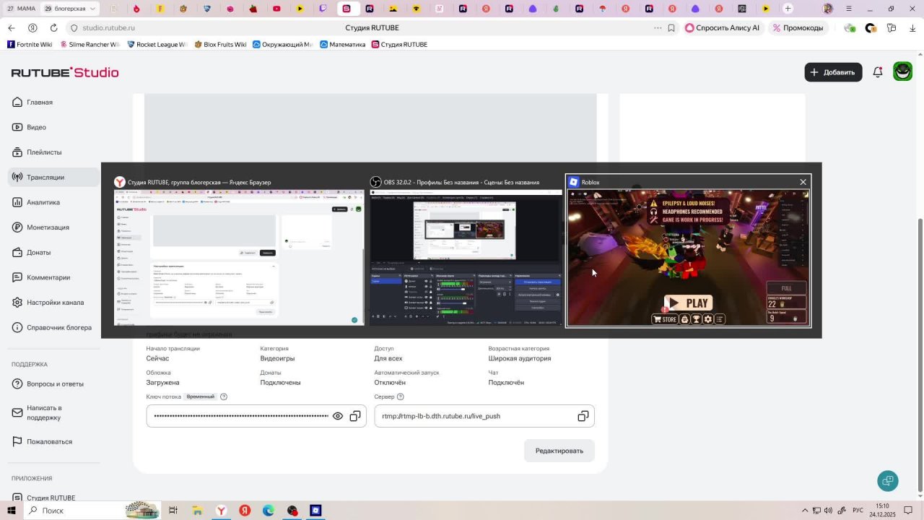Open the clock and calendar showing 15:10
The width and height of the screenshot is (924, 520).
tap(882, 511)
